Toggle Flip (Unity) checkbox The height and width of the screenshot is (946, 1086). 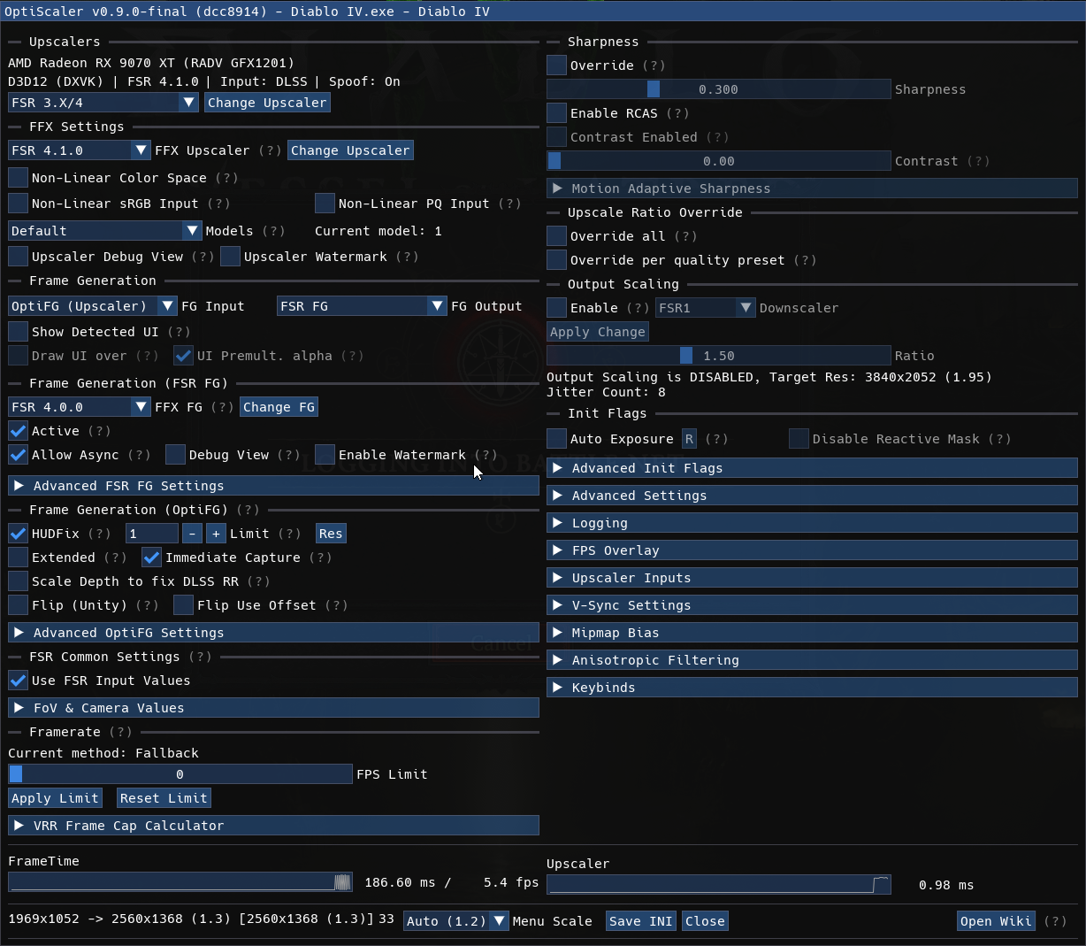18,605
